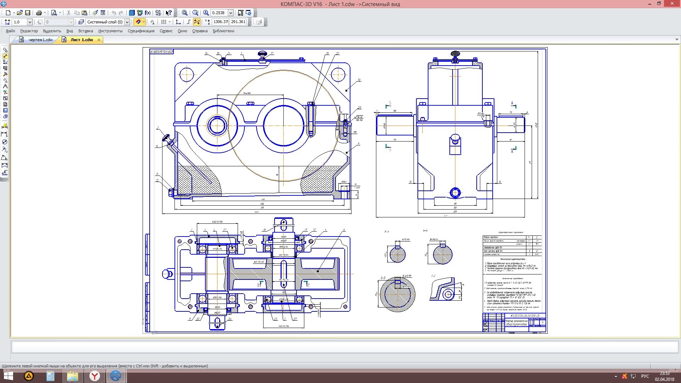
Task: Click the Zoom in magnifier icon
Action: tap(206, 13)
